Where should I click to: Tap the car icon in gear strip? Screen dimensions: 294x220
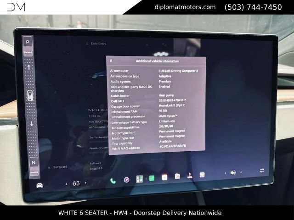click(x=30, y=96)
